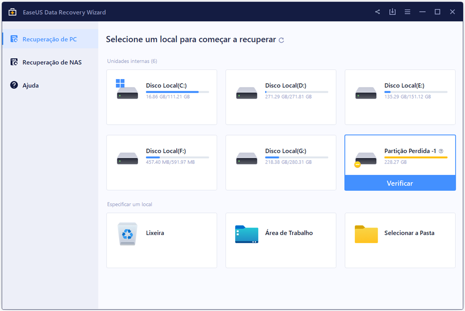The image size is (465, 311).
Task: Click the Disco Local(E:) drive icon
Action: pos(366,93)
